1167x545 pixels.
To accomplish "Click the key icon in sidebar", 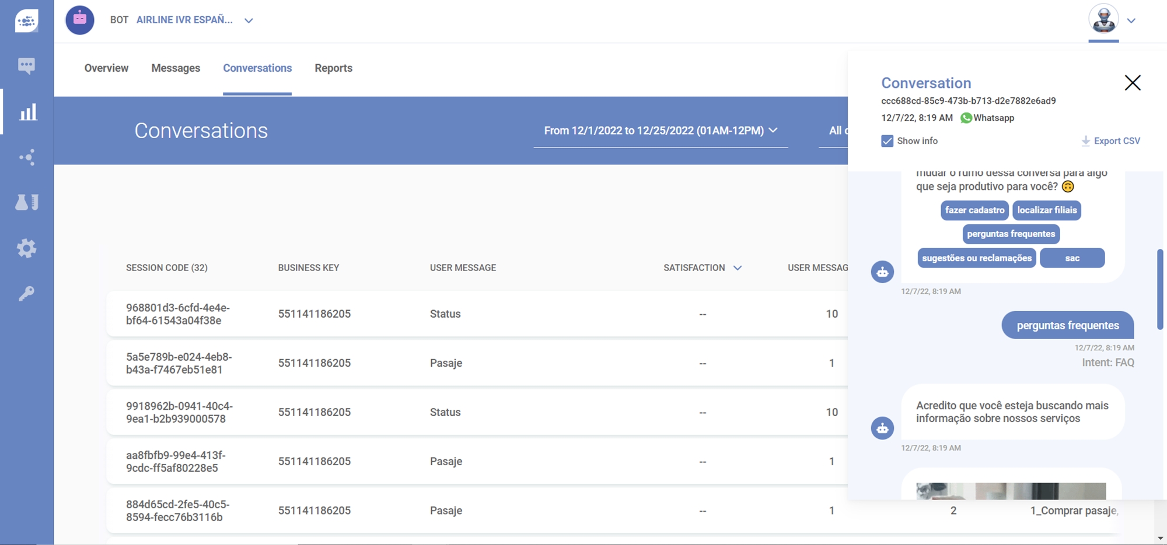I will click(x=27, y=293).
